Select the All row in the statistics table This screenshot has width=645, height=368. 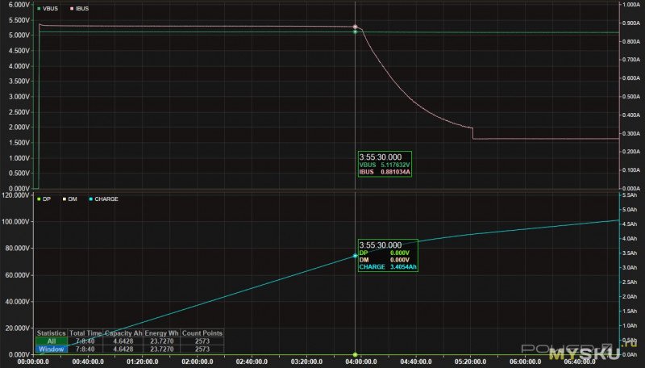(51, 341)
